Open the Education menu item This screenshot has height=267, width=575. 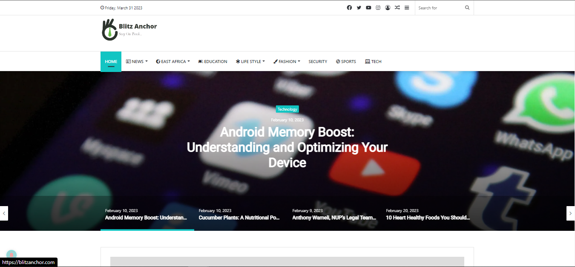pyautogui.click(x=213, y=62)
